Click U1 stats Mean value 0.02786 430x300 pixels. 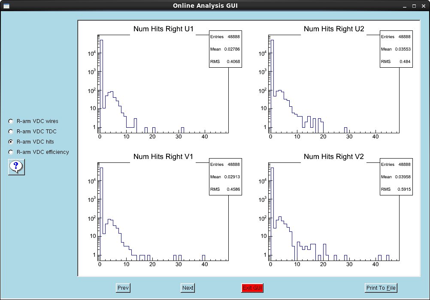pos(232,49)
